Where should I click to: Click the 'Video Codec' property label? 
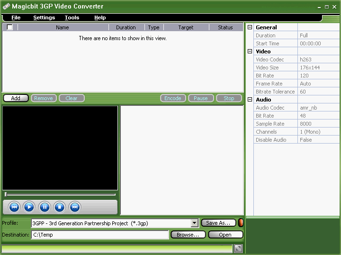click(270, 59)
